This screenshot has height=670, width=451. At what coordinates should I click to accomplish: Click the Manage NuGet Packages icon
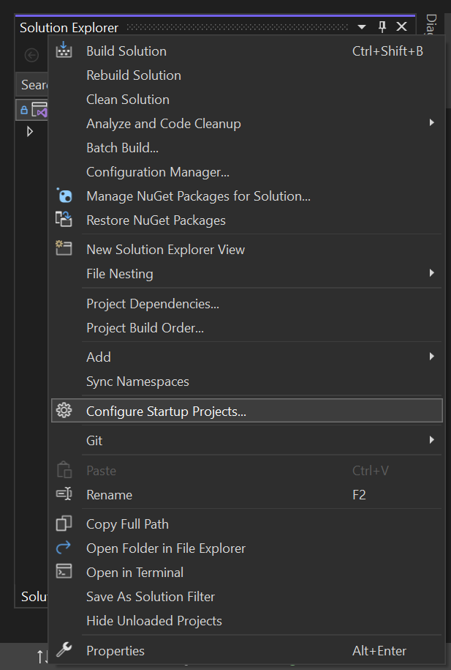64,196
